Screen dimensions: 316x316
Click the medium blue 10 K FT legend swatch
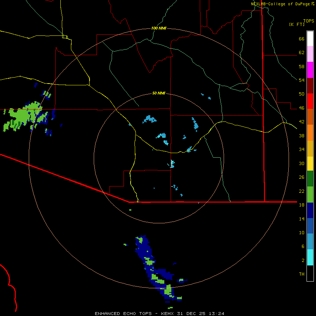pos(310,226)
